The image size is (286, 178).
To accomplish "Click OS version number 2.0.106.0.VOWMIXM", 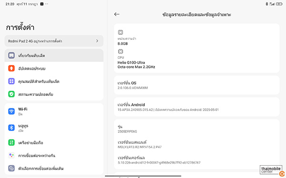I will point(133,88).
